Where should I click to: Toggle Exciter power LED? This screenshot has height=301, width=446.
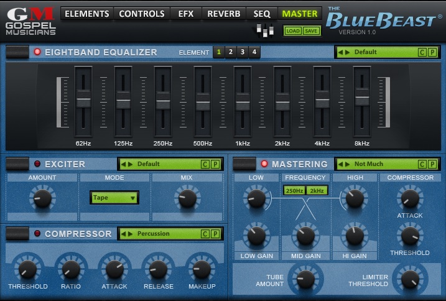(x=37, y=164)
